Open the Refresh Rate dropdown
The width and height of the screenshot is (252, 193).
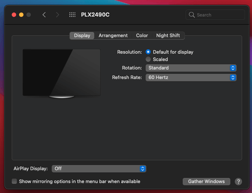191,78
